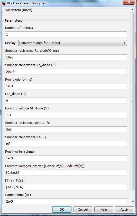The image size is (137, 216).
Task: Edit the Snubber capacitance Cs_diode field
Action: pos(66,72)
